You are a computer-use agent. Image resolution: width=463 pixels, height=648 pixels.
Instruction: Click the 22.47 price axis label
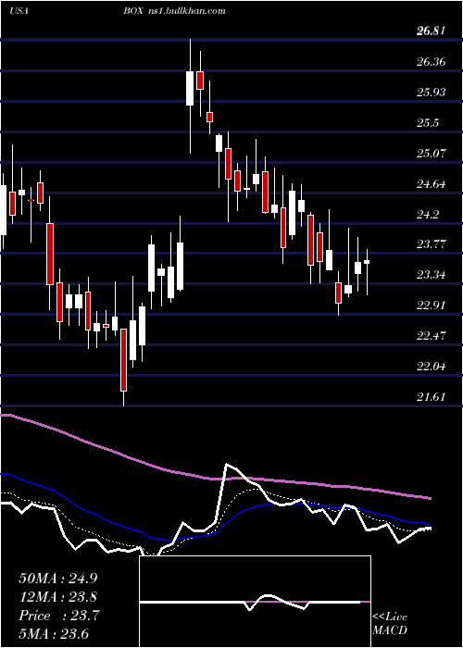point(432,336)
